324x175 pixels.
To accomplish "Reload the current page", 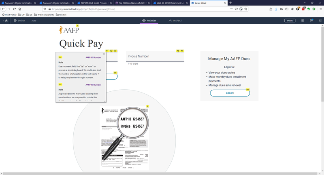I will point(14,9).
